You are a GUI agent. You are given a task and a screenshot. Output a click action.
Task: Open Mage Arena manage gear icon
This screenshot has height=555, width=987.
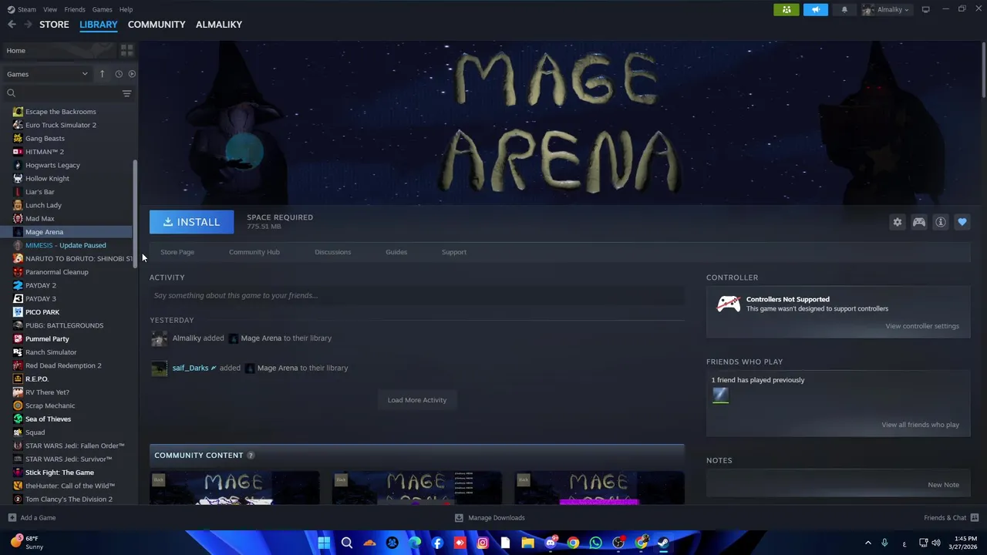click(898, 222)
